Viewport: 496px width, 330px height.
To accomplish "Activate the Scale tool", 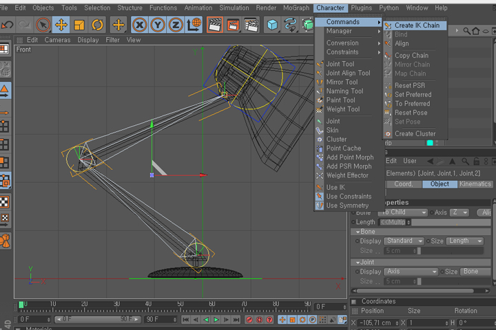I will [79, 25].
